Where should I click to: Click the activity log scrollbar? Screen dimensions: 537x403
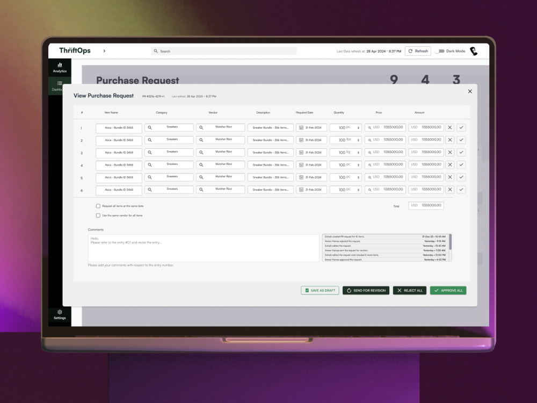[x=451, y=242]
